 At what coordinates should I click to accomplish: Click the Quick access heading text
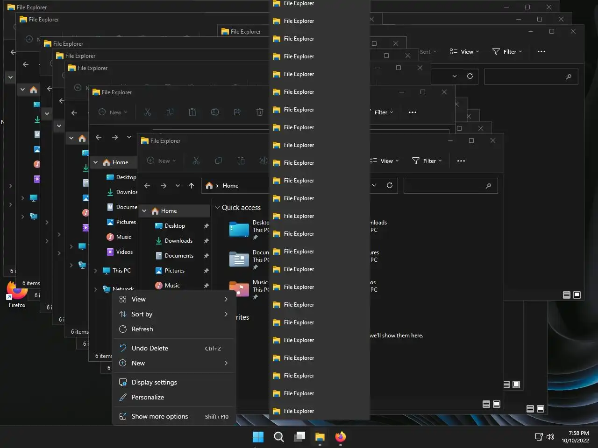point(241,208)
